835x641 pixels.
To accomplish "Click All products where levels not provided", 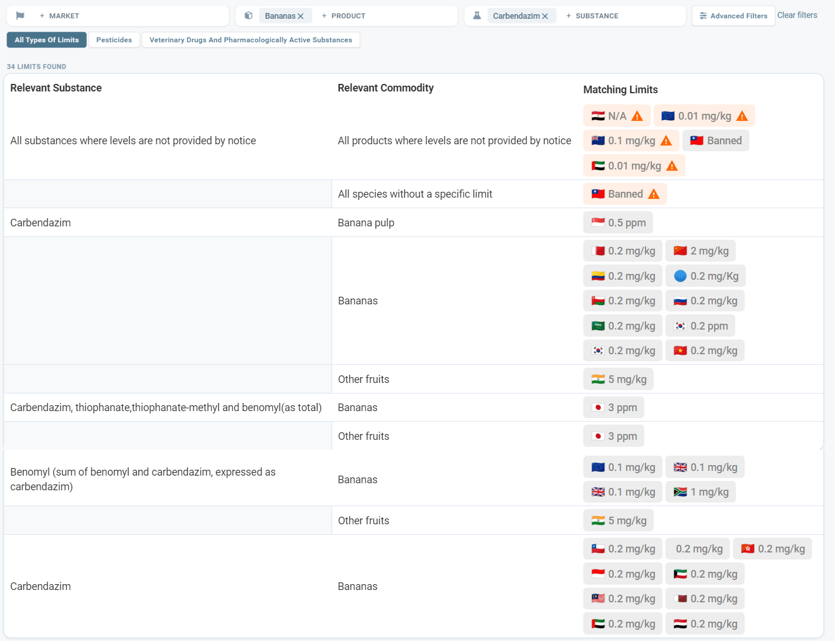I will [x=454, y=141].
